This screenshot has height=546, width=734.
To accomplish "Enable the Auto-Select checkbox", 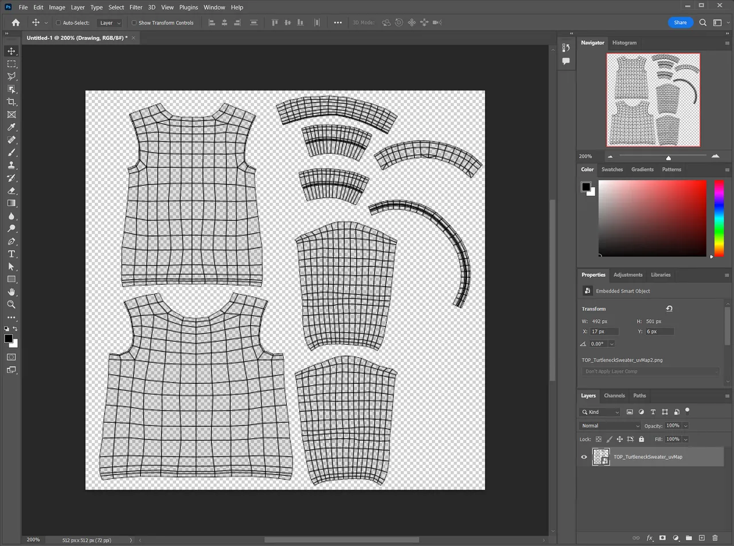I will coord(57,22).
